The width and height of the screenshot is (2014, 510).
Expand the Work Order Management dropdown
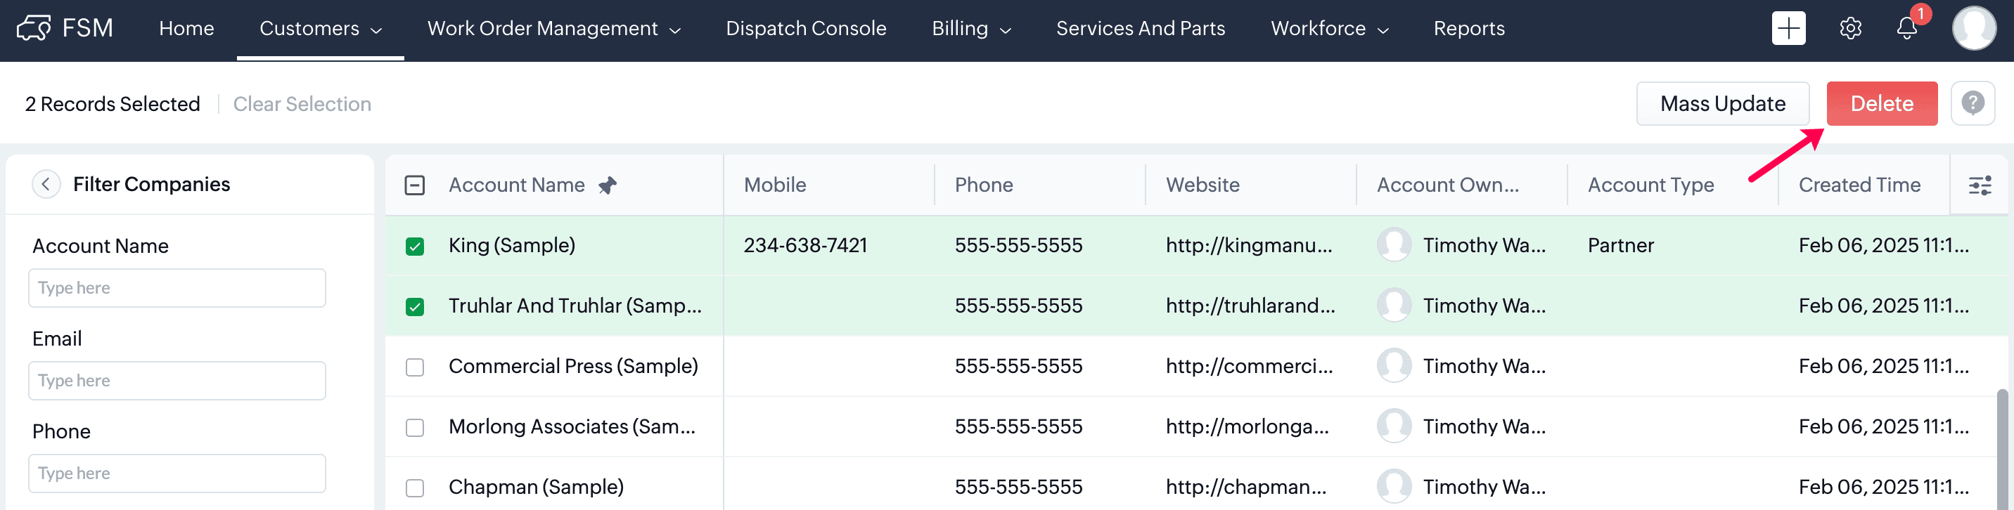pos(553,28)
